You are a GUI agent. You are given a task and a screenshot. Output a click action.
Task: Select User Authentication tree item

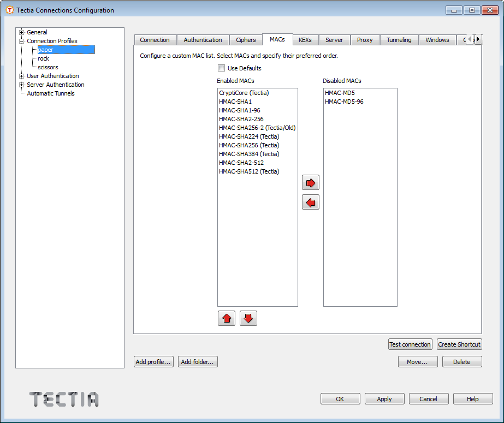53,76
